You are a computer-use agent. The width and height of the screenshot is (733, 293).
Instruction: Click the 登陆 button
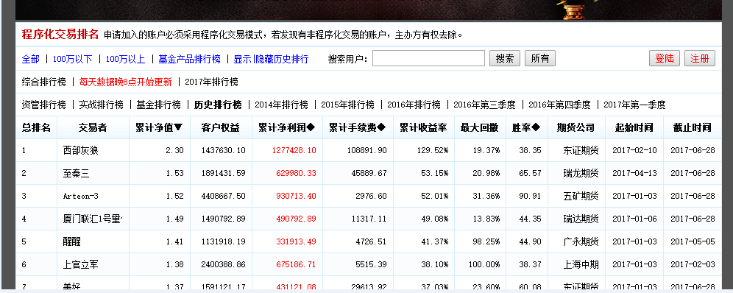(665, 58)
